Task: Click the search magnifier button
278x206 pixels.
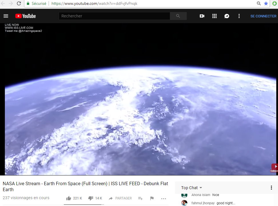Action: [178, 16]
